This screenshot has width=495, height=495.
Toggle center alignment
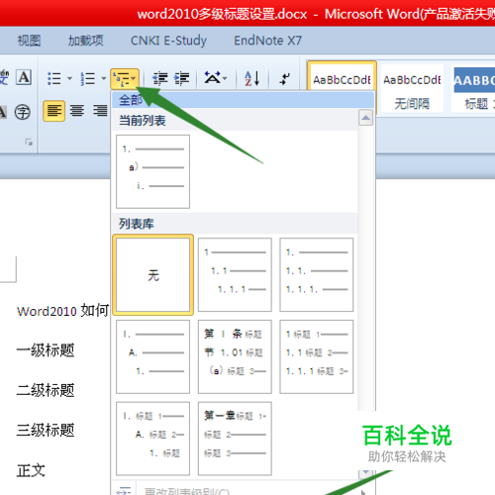[77, 111]
